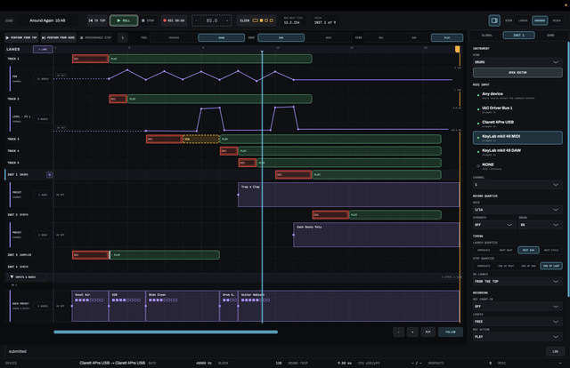
Task: Set snap to Bar
Action: point(281,37)
